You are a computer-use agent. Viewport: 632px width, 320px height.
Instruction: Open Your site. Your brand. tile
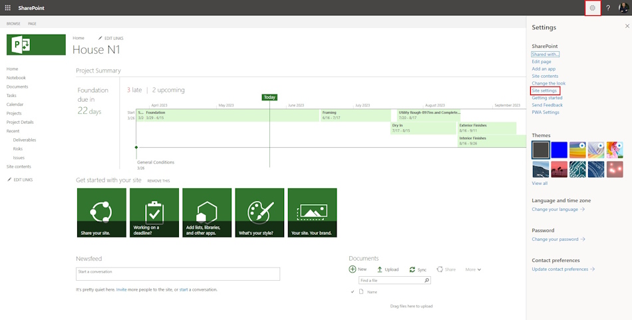click(313, 213)
